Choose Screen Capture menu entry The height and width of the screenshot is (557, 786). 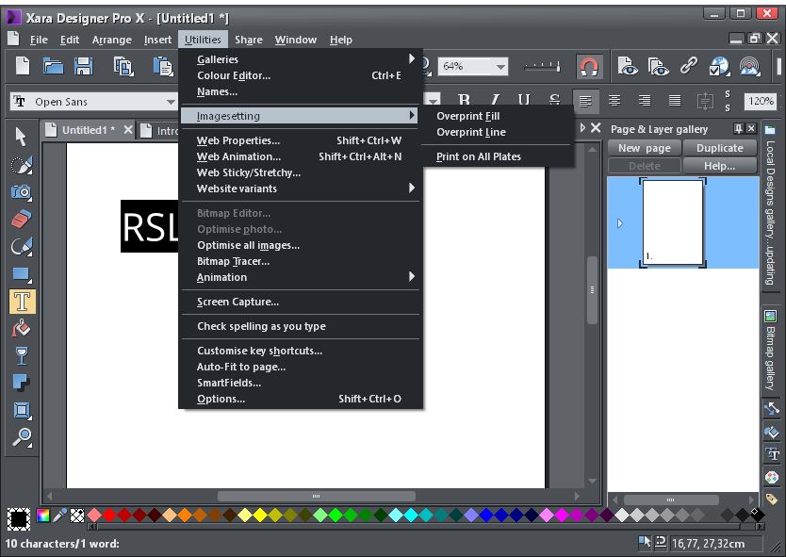click(x=301, y=302)
